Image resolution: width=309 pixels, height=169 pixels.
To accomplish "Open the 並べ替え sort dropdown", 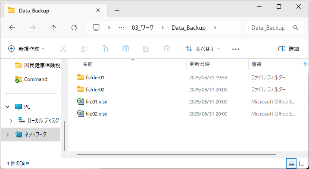I will click(x=203, y=49).
